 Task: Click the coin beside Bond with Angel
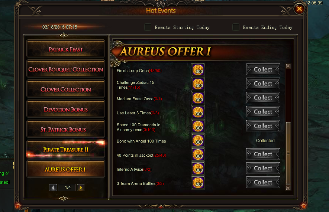tap(198, 140)
